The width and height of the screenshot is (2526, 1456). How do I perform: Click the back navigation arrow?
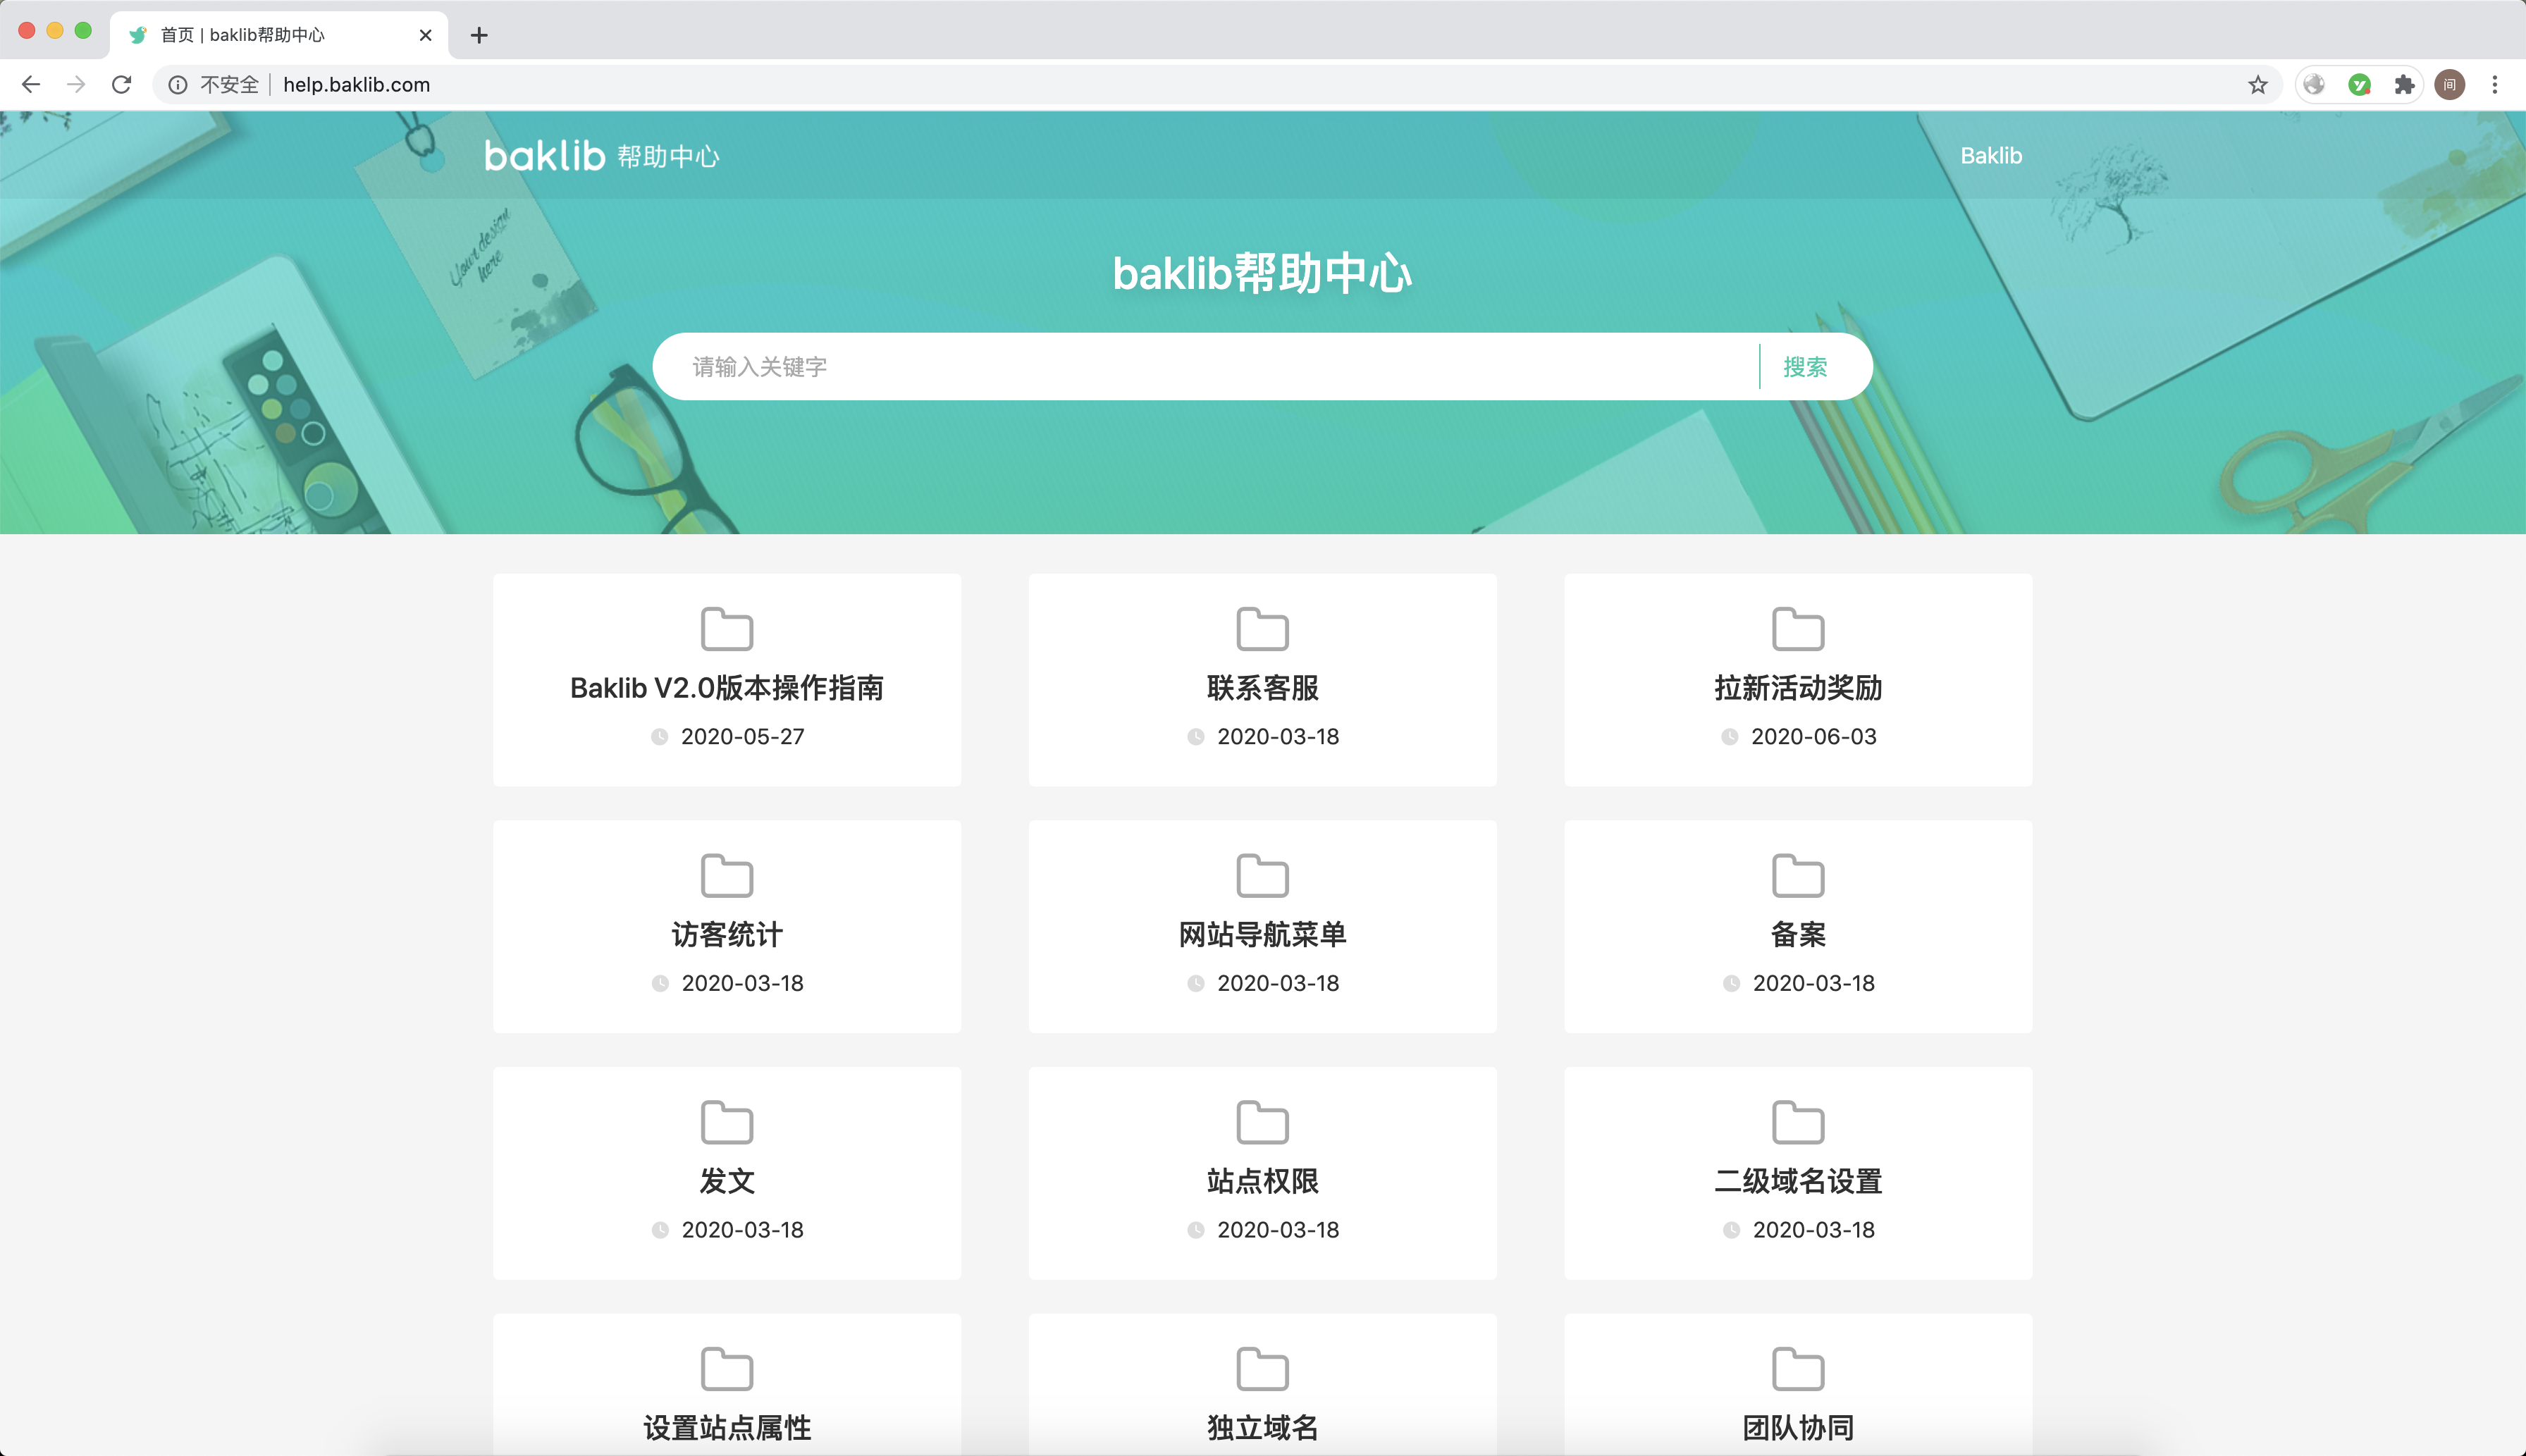tap(31, 85)
